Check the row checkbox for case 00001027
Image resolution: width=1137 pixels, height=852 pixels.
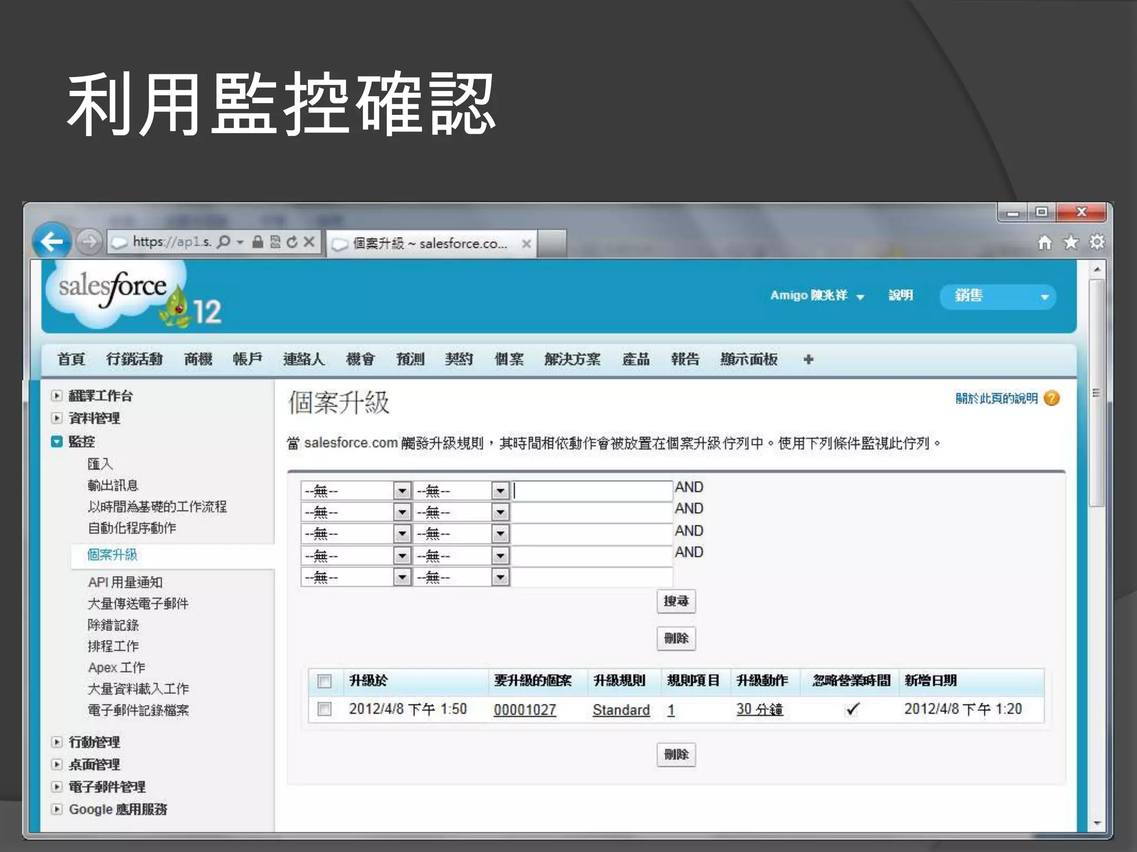pos(324,709)
